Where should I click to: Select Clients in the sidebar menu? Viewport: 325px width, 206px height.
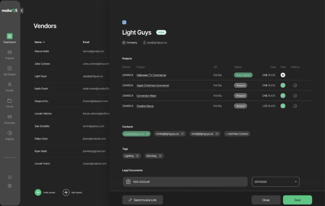[9, 101]
